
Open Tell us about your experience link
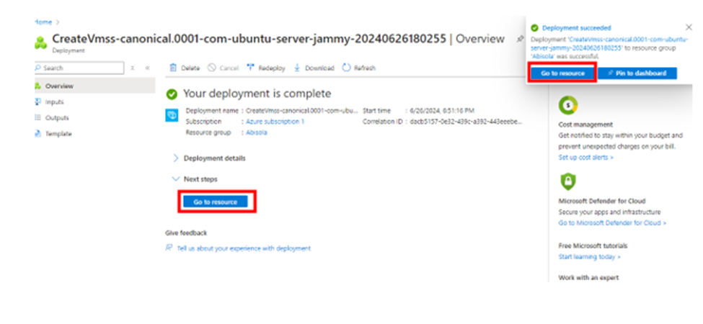(244, 248)
